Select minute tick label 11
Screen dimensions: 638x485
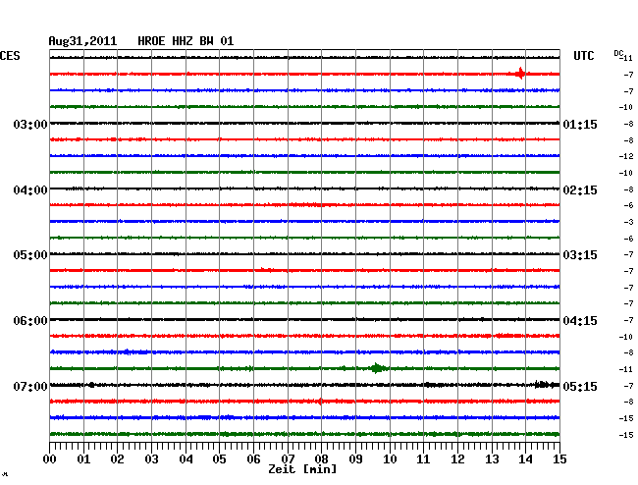(x=424, y=459)
